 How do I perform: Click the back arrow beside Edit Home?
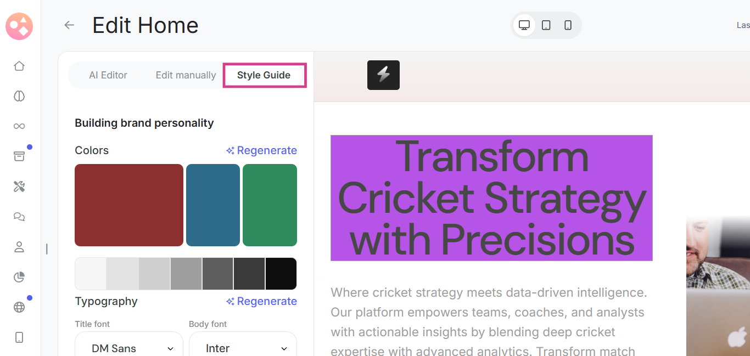69,25
